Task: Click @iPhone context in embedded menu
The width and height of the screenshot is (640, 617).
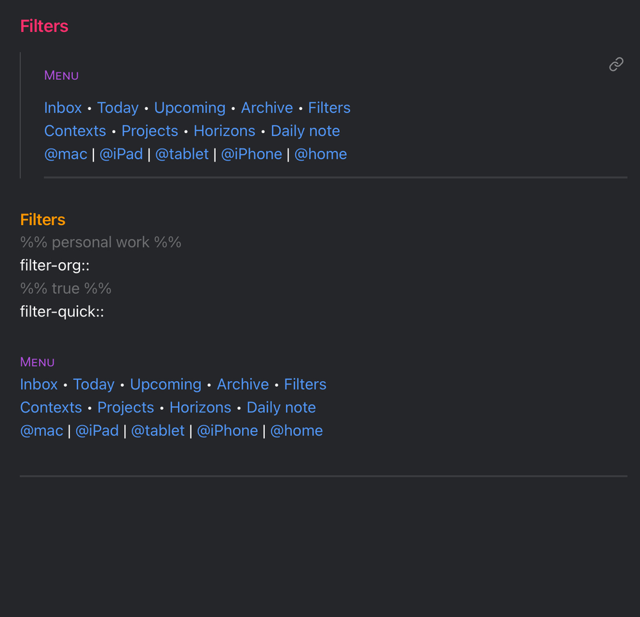Action: click(x=252, y=154)
